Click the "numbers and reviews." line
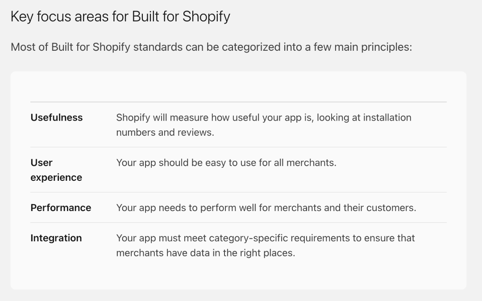 [165, 132]
